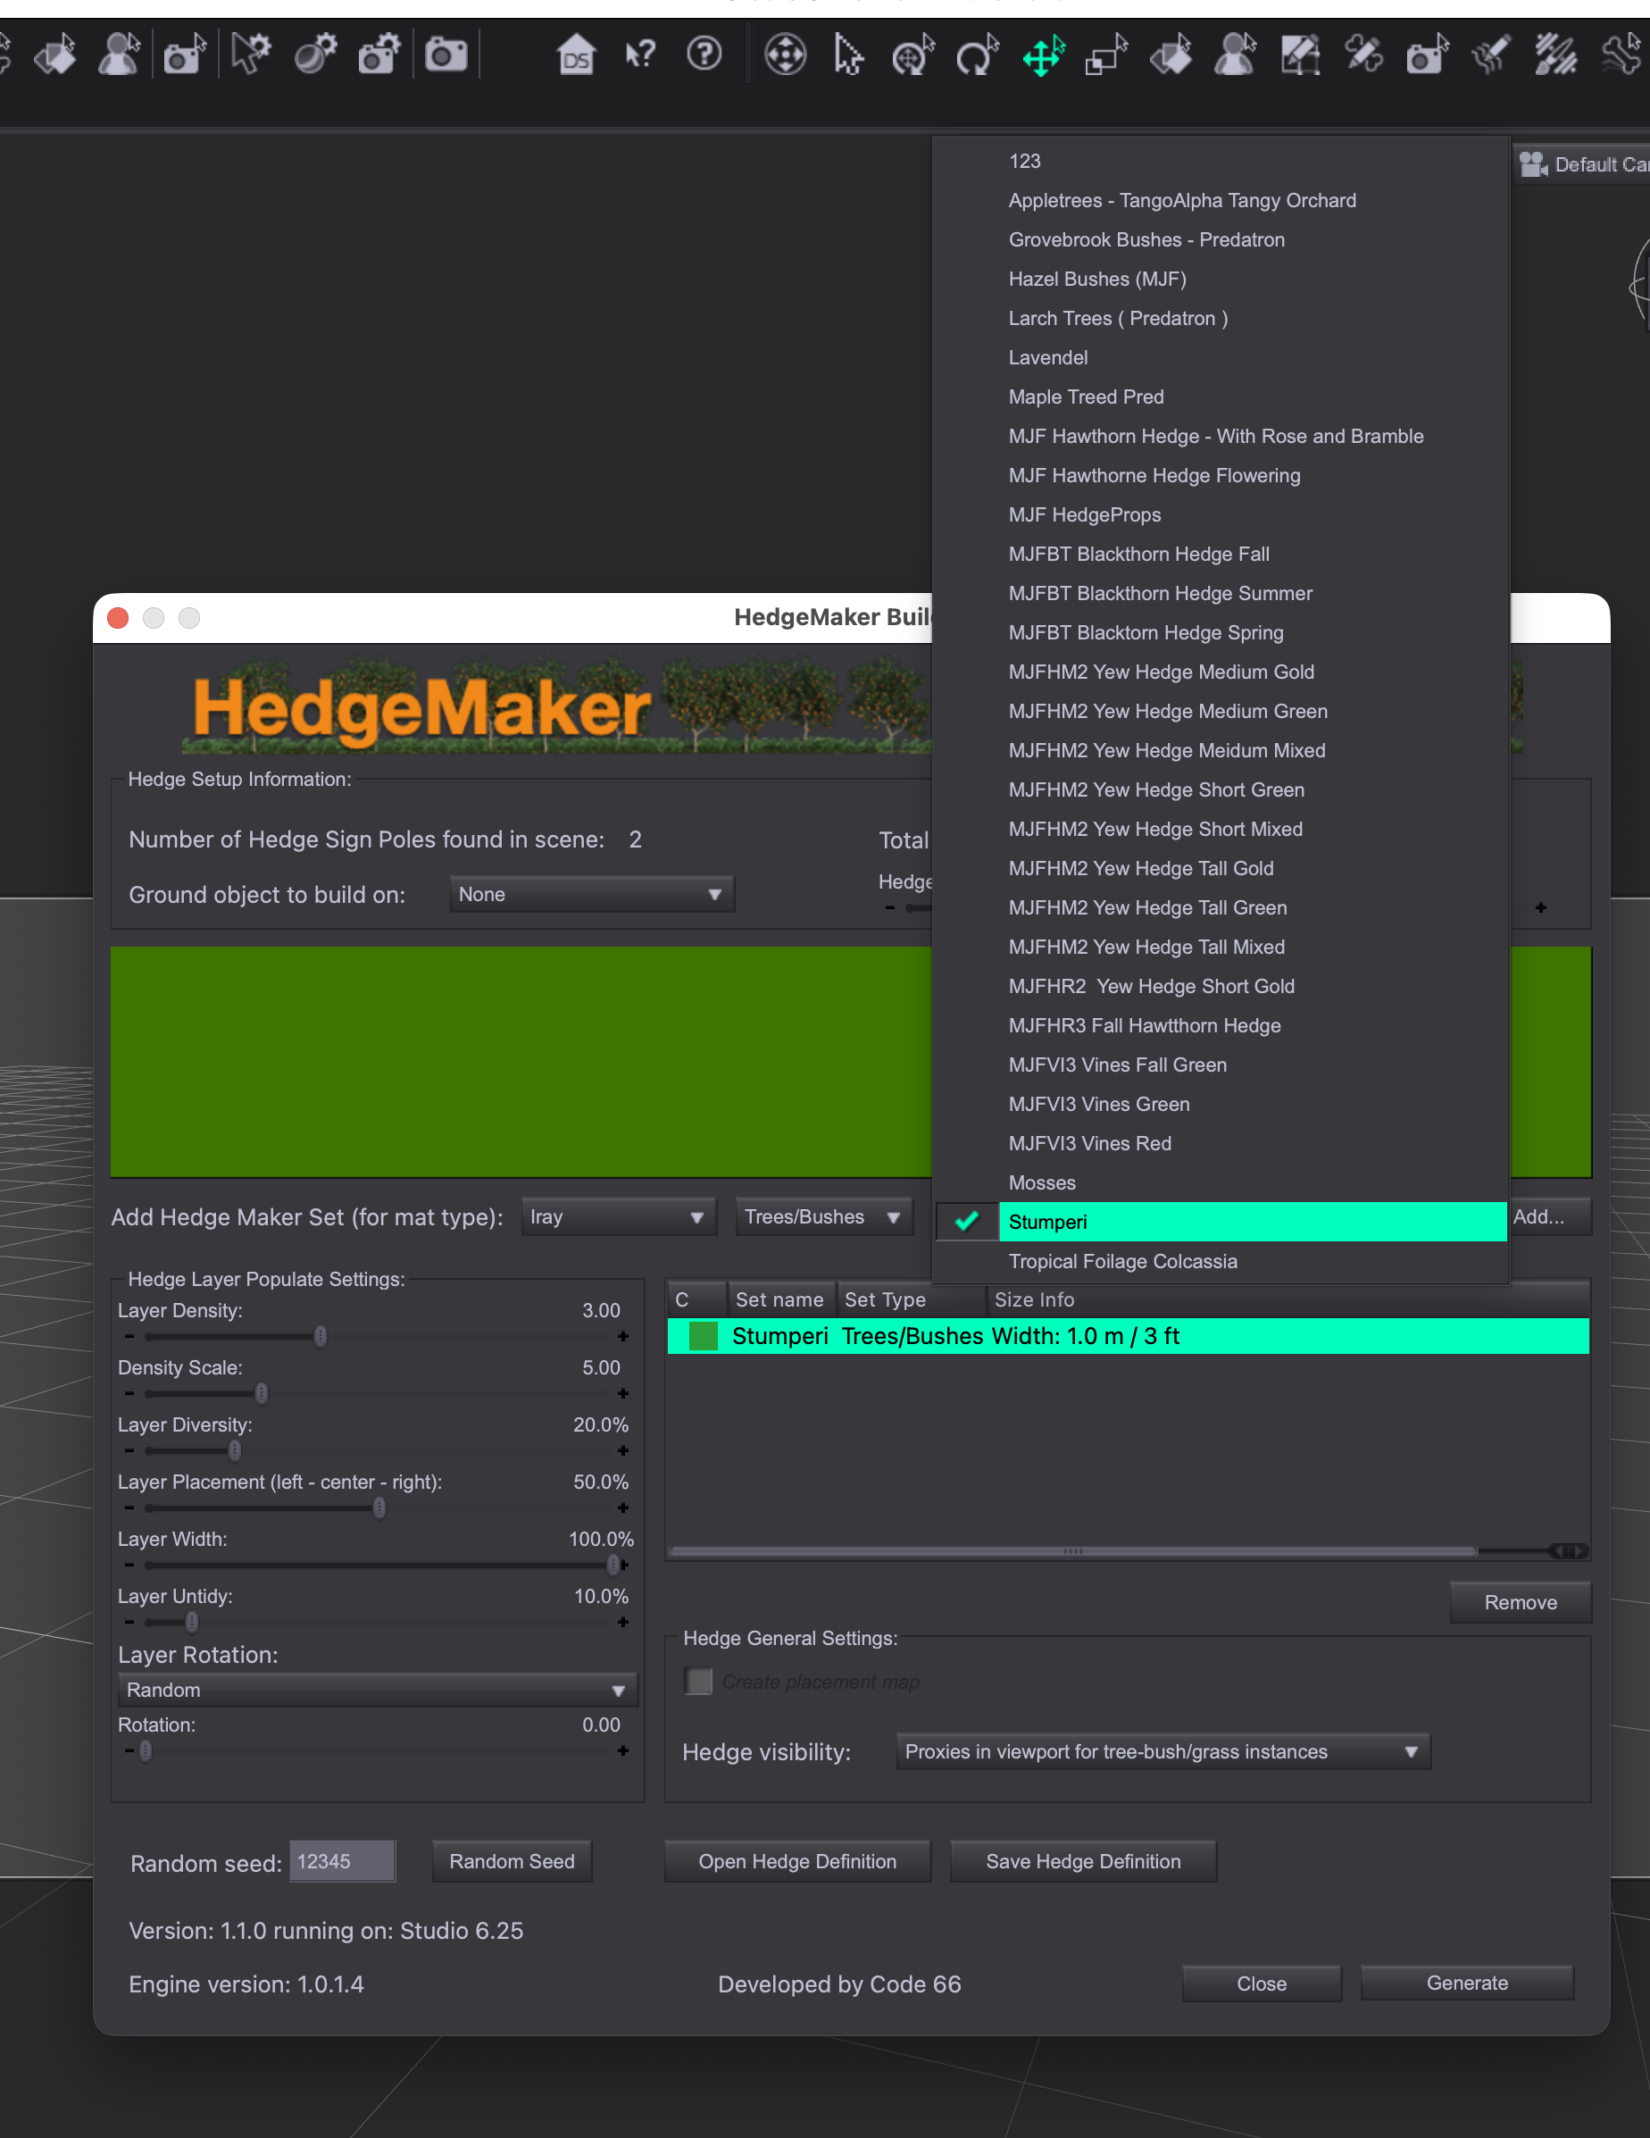Open the Iray material type dropdown

click(619, 1217)
